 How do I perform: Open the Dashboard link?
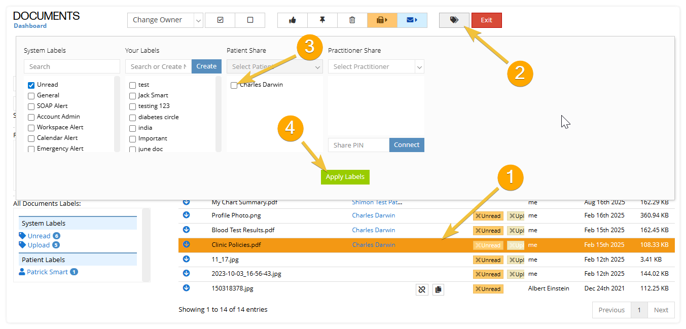point(30,26)
